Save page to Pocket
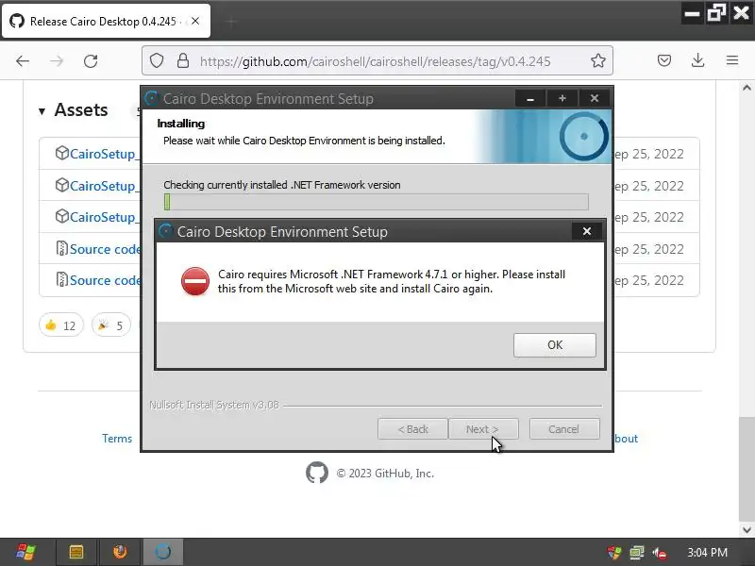755x566 pixels. (664, 60)
